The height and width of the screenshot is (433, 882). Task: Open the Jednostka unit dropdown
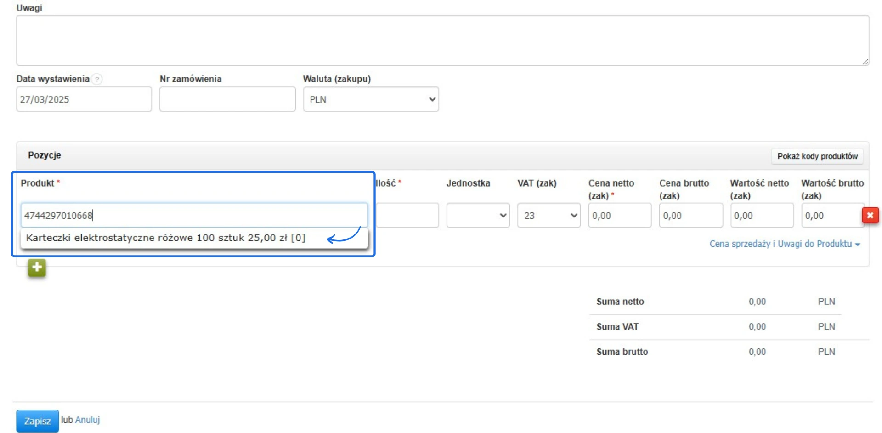[478, 215]
